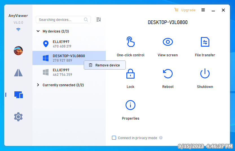The height and width of the screenshot is (151, 235).
Task: Select the Devices icon in sidebar
Action: click(x=19, y=95)
